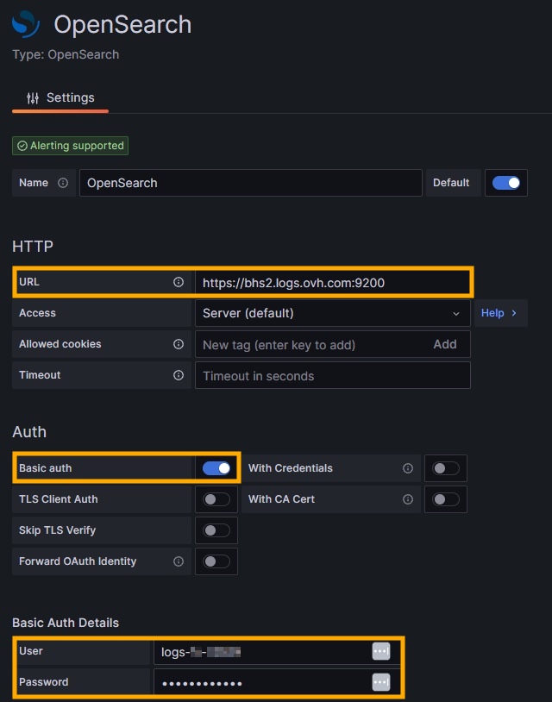
Task: Click the Access dropdown chevron arrow
Action: 456,313
